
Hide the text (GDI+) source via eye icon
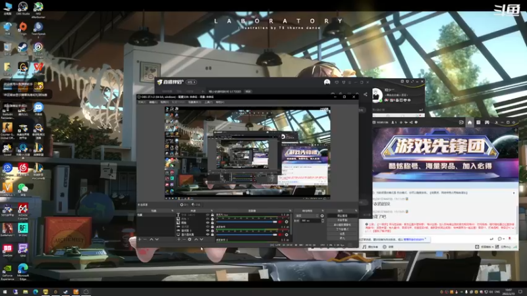pyautogui.click(x=208, y=215)
